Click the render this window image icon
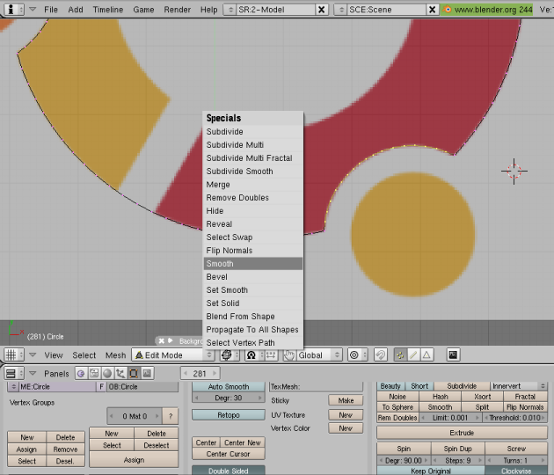 [x=453, y=354]
